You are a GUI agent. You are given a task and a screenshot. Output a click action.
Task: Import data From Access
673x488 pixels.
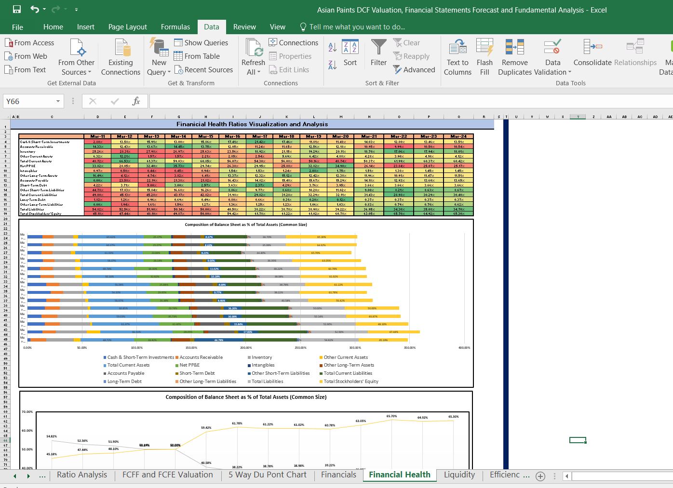29,43
